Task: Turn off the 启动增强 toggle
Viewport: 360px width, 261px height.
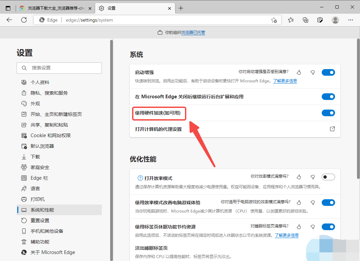Action: (328, 72)
